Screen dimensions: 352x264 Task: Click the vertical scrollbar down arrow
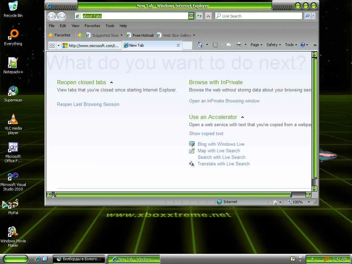tap(314, 189)
